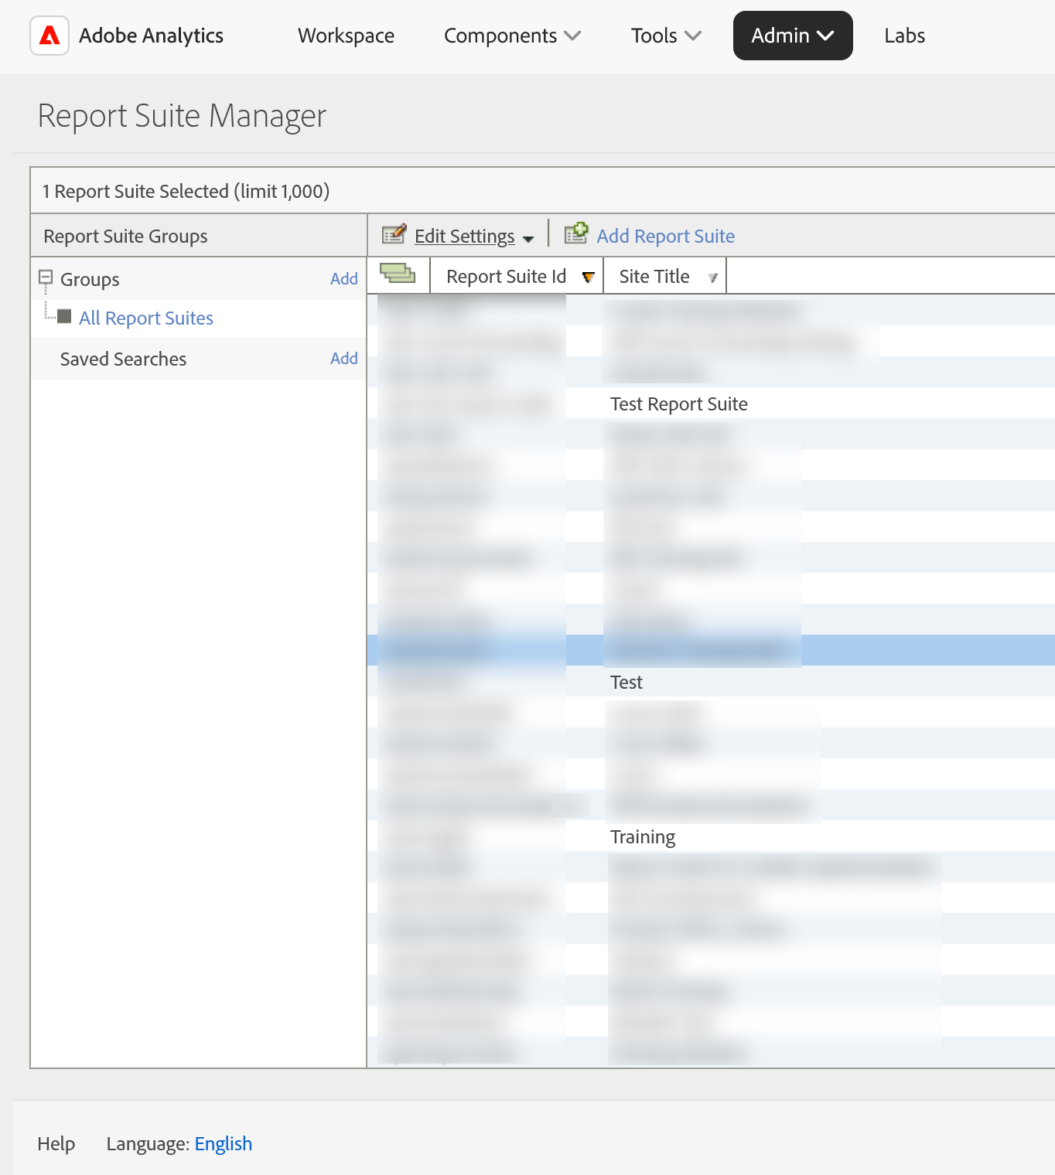
Task: Click the Edit Settings pencil icon
Action: (394, 234)
